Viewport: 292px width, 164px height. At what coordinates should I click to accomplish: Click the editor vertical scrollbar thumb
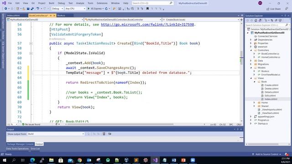tap(241, 58)
